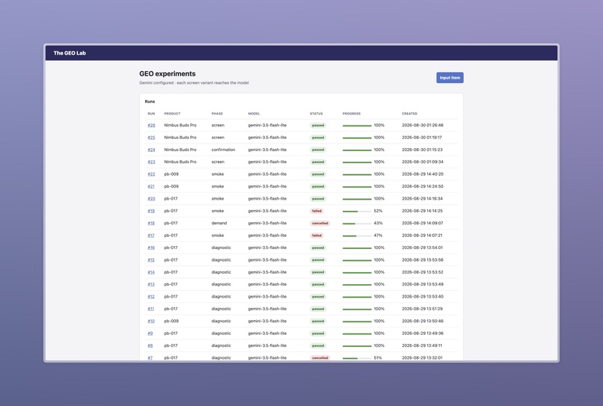Open run #12 link
The image size is (603, 406).
pos(151,297)
